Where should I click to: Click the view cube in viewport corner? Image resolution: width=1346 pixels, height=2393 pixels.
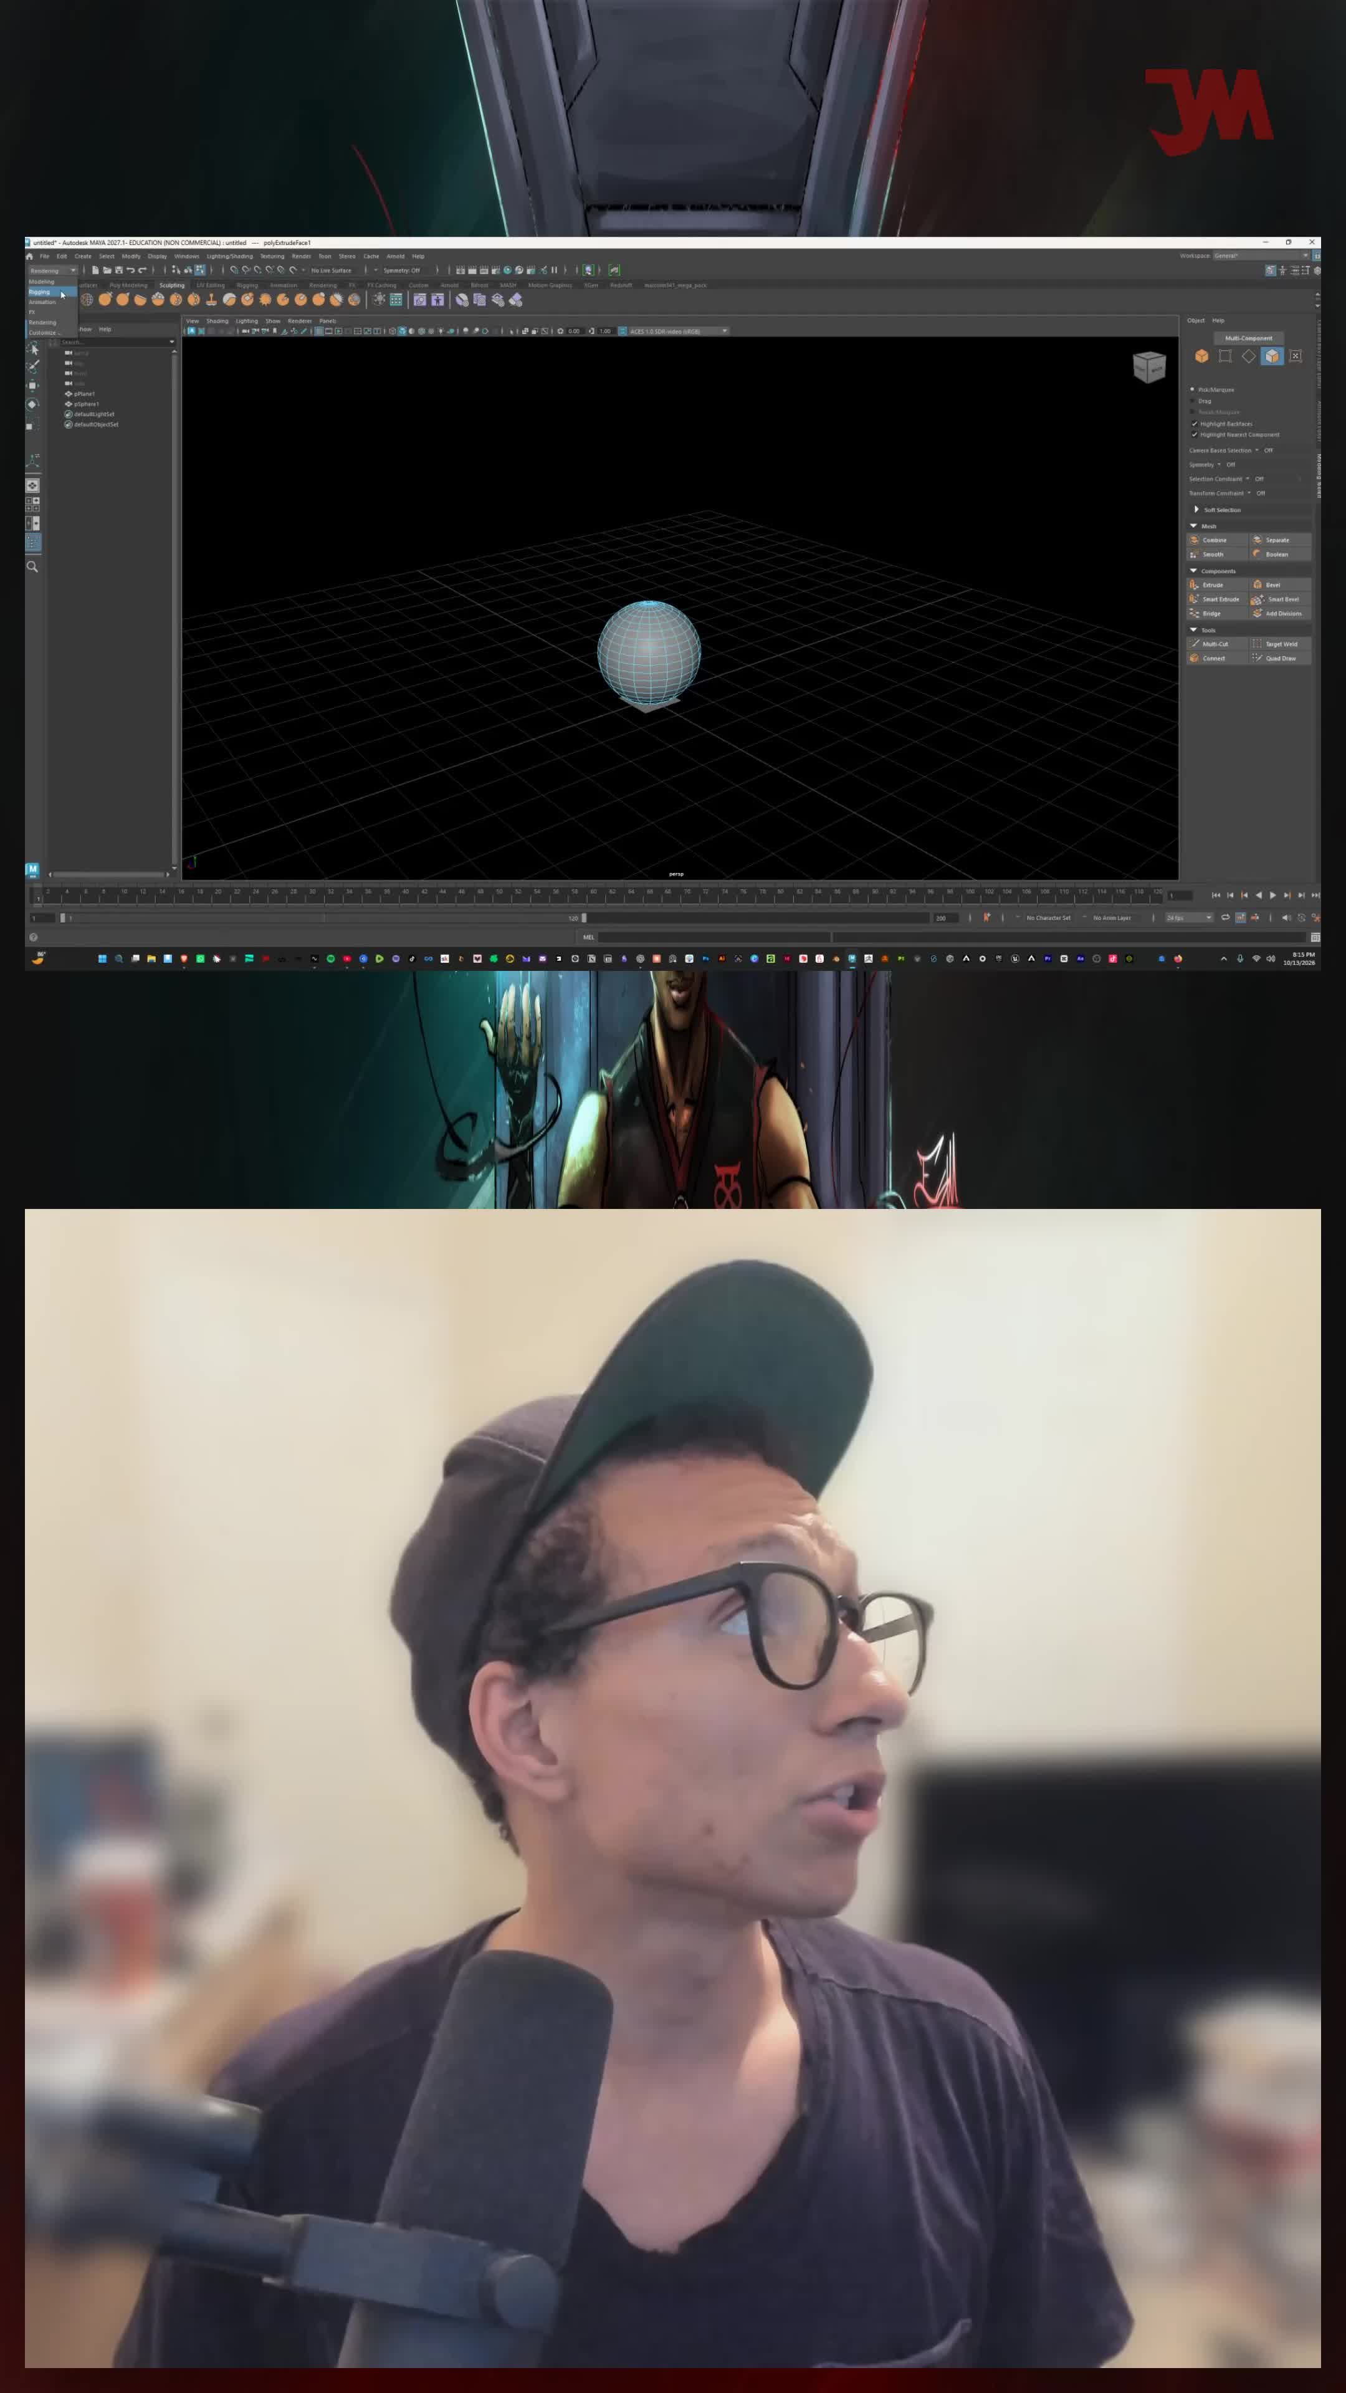click(x=1149, y=367)
